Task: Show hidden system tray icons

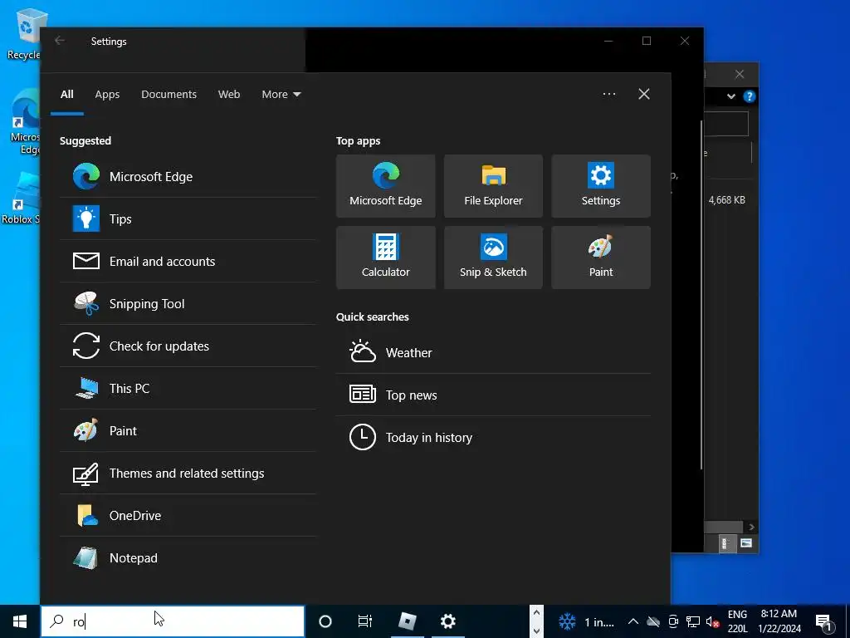Action: (x=633, y=621)
